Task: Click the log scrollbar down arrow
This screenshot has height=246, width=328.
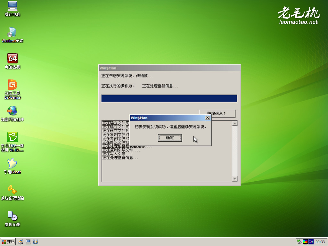Action: click(235, 179)
